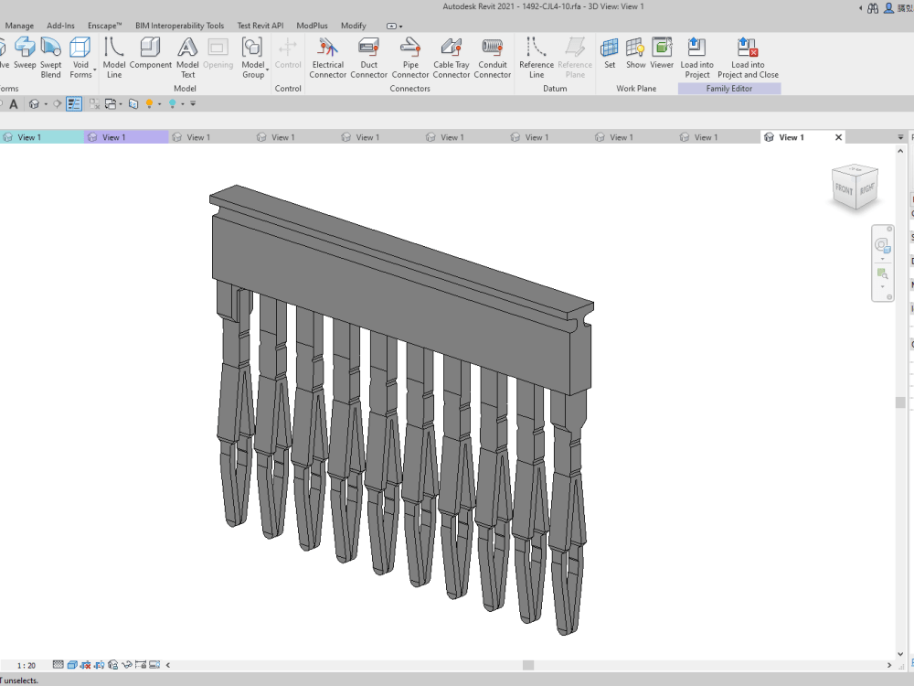Select the Duct Connector tool
This screenshot has width=914, height=686.
[368, 57]
